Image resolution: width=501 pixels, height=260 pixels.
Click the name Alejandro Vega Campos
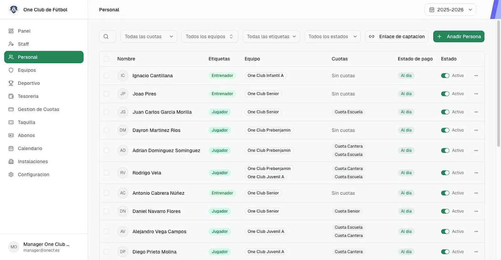click(159, 232)
